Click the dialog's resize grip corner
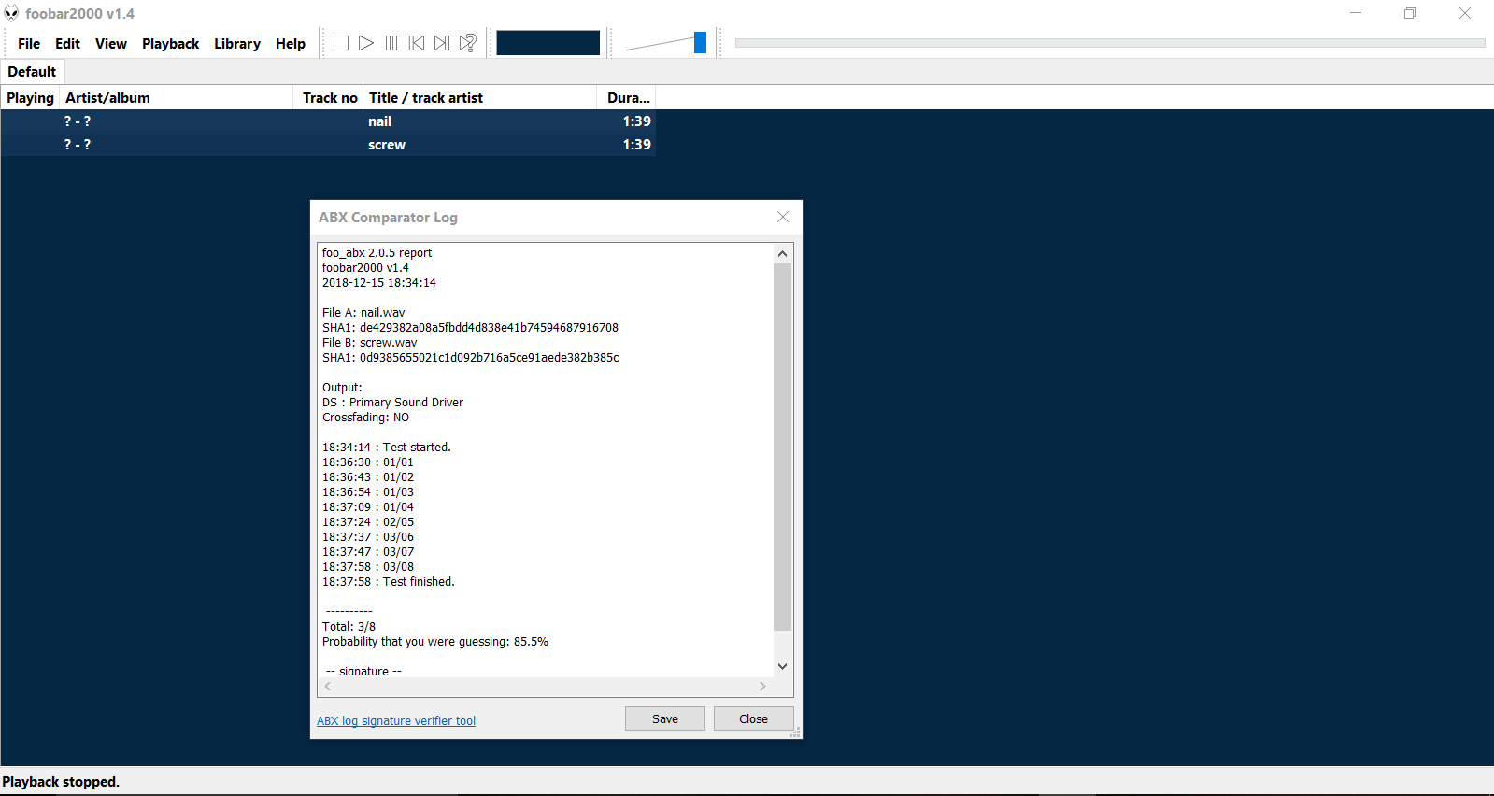 pos(795,732)
